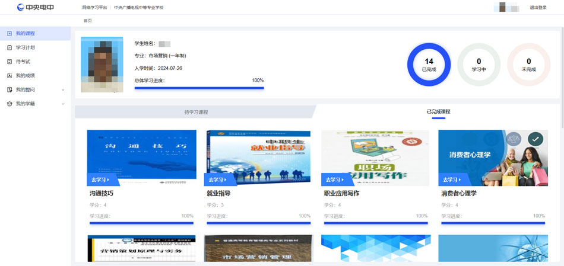Expand the 我的学籍 submenu chevron
The image size is (564, 266).
63,104
